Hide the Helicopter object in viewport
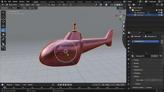164x92 pixels. (x=159, y=15)
